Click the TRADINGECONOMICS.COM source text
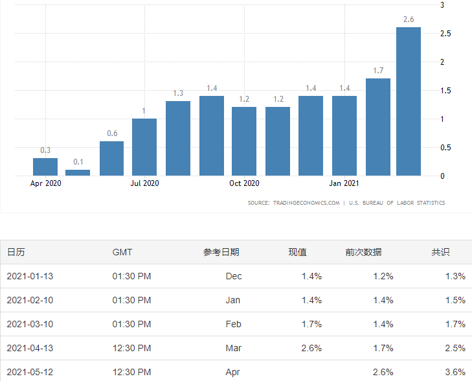Screen dimensions: 472x381 (306, 203)
